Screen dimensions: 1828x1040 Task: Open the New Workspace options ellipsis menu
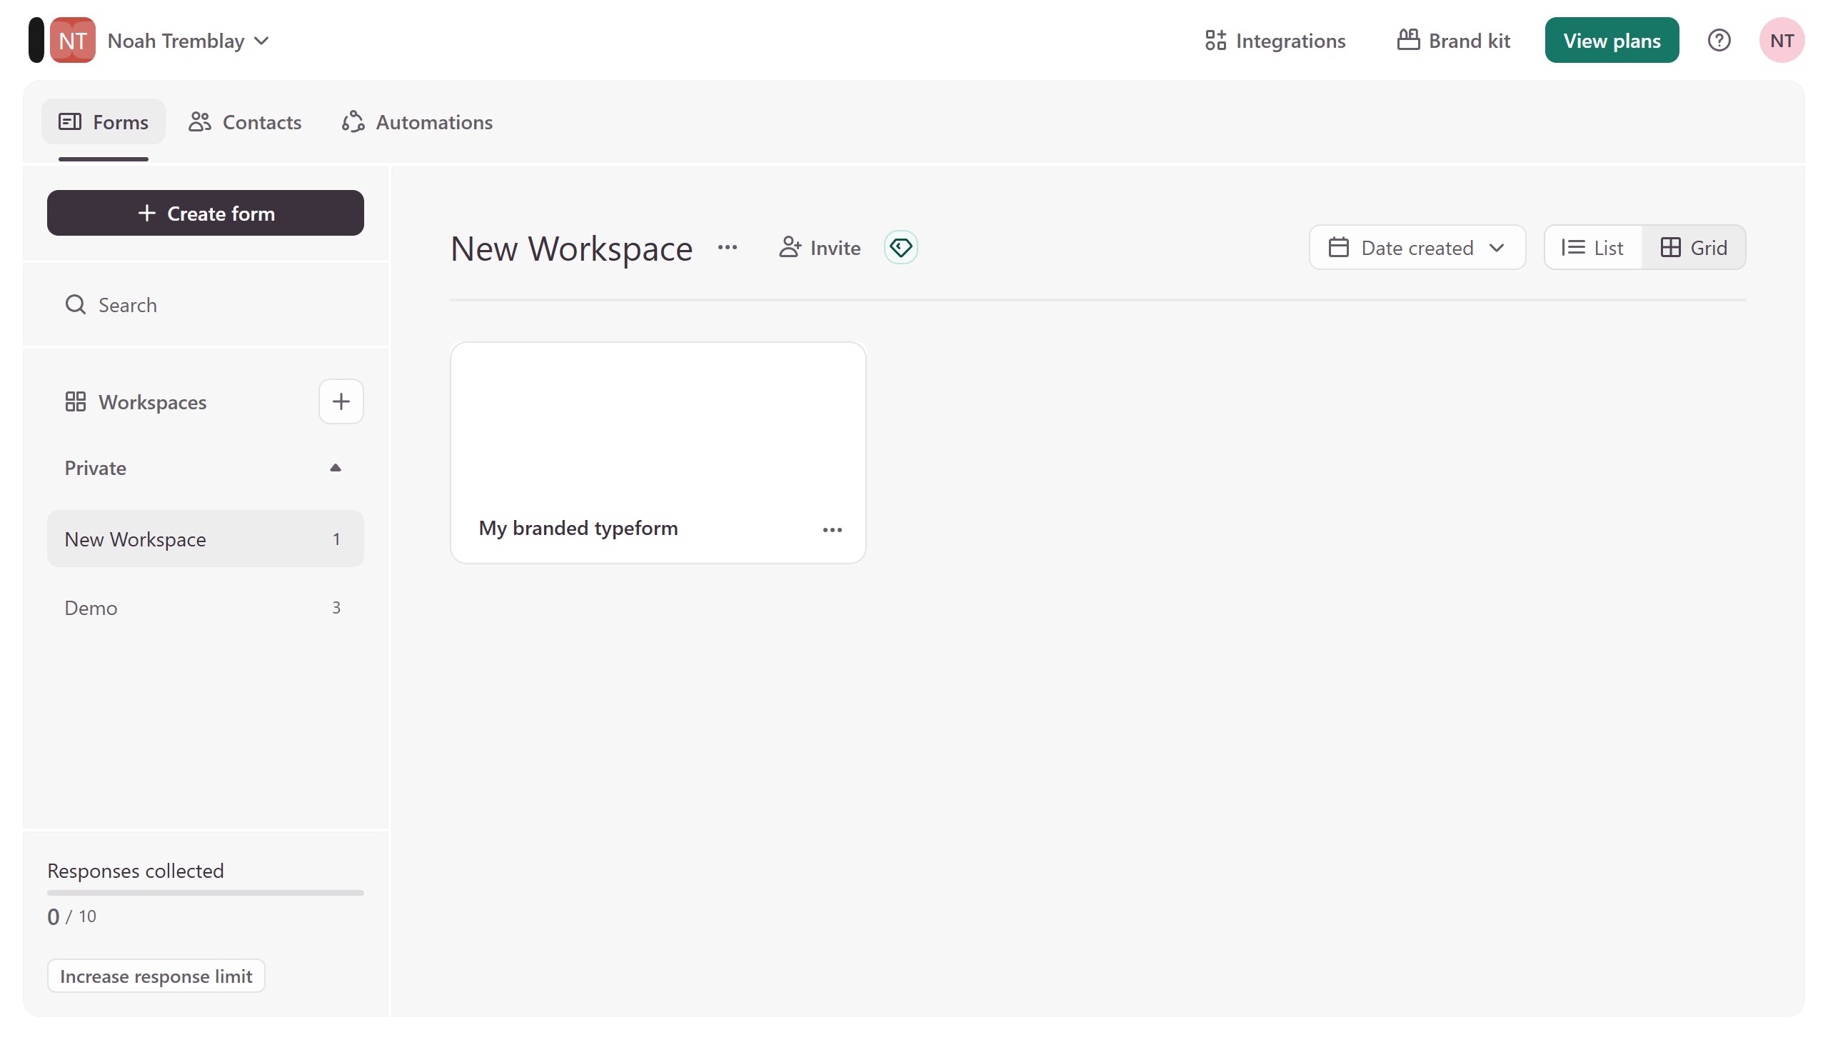(x=728, y=248)
